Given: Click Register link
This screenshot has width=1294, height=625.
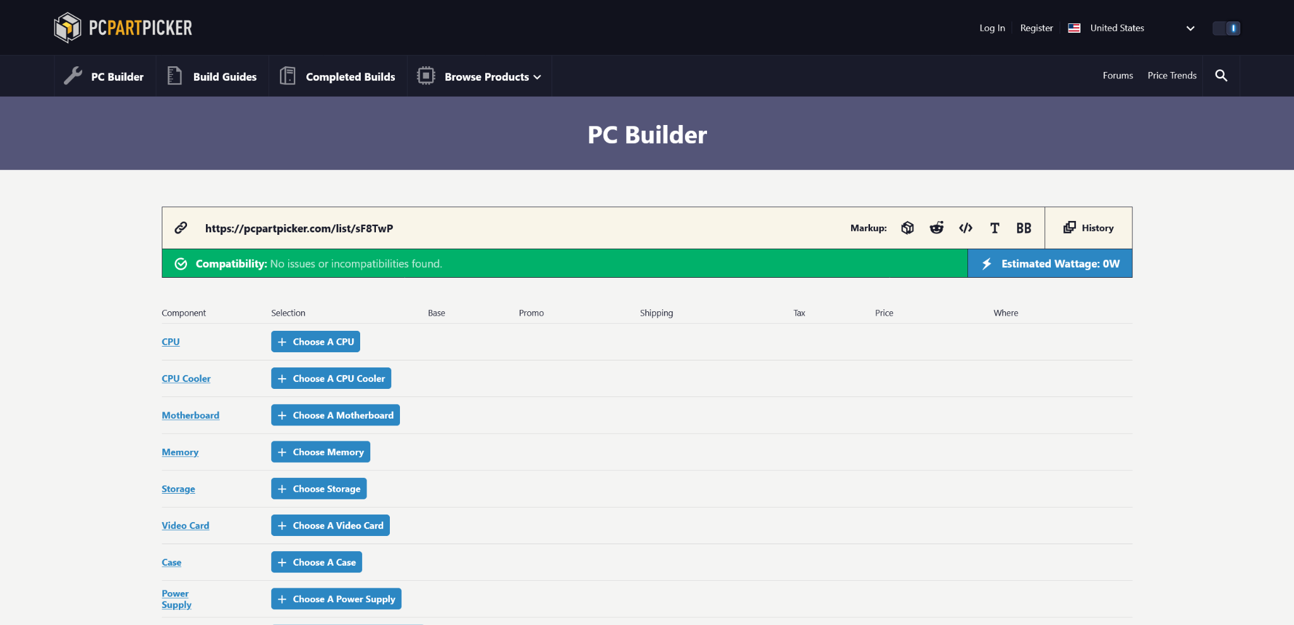Looking at the screenshot, I should tap(1036, 28).
